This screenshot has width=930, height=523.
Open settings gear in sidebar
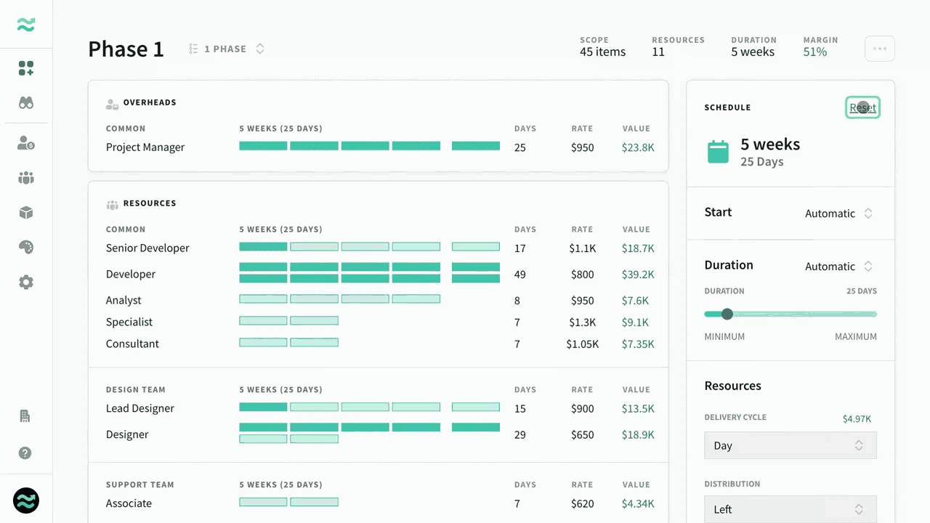(26, 283)
